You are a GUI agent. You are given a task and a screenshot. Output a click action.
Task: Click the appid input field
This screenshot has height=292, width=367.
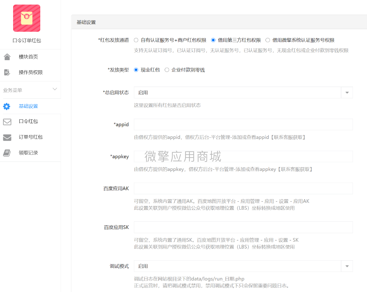(x=243, y=124)
